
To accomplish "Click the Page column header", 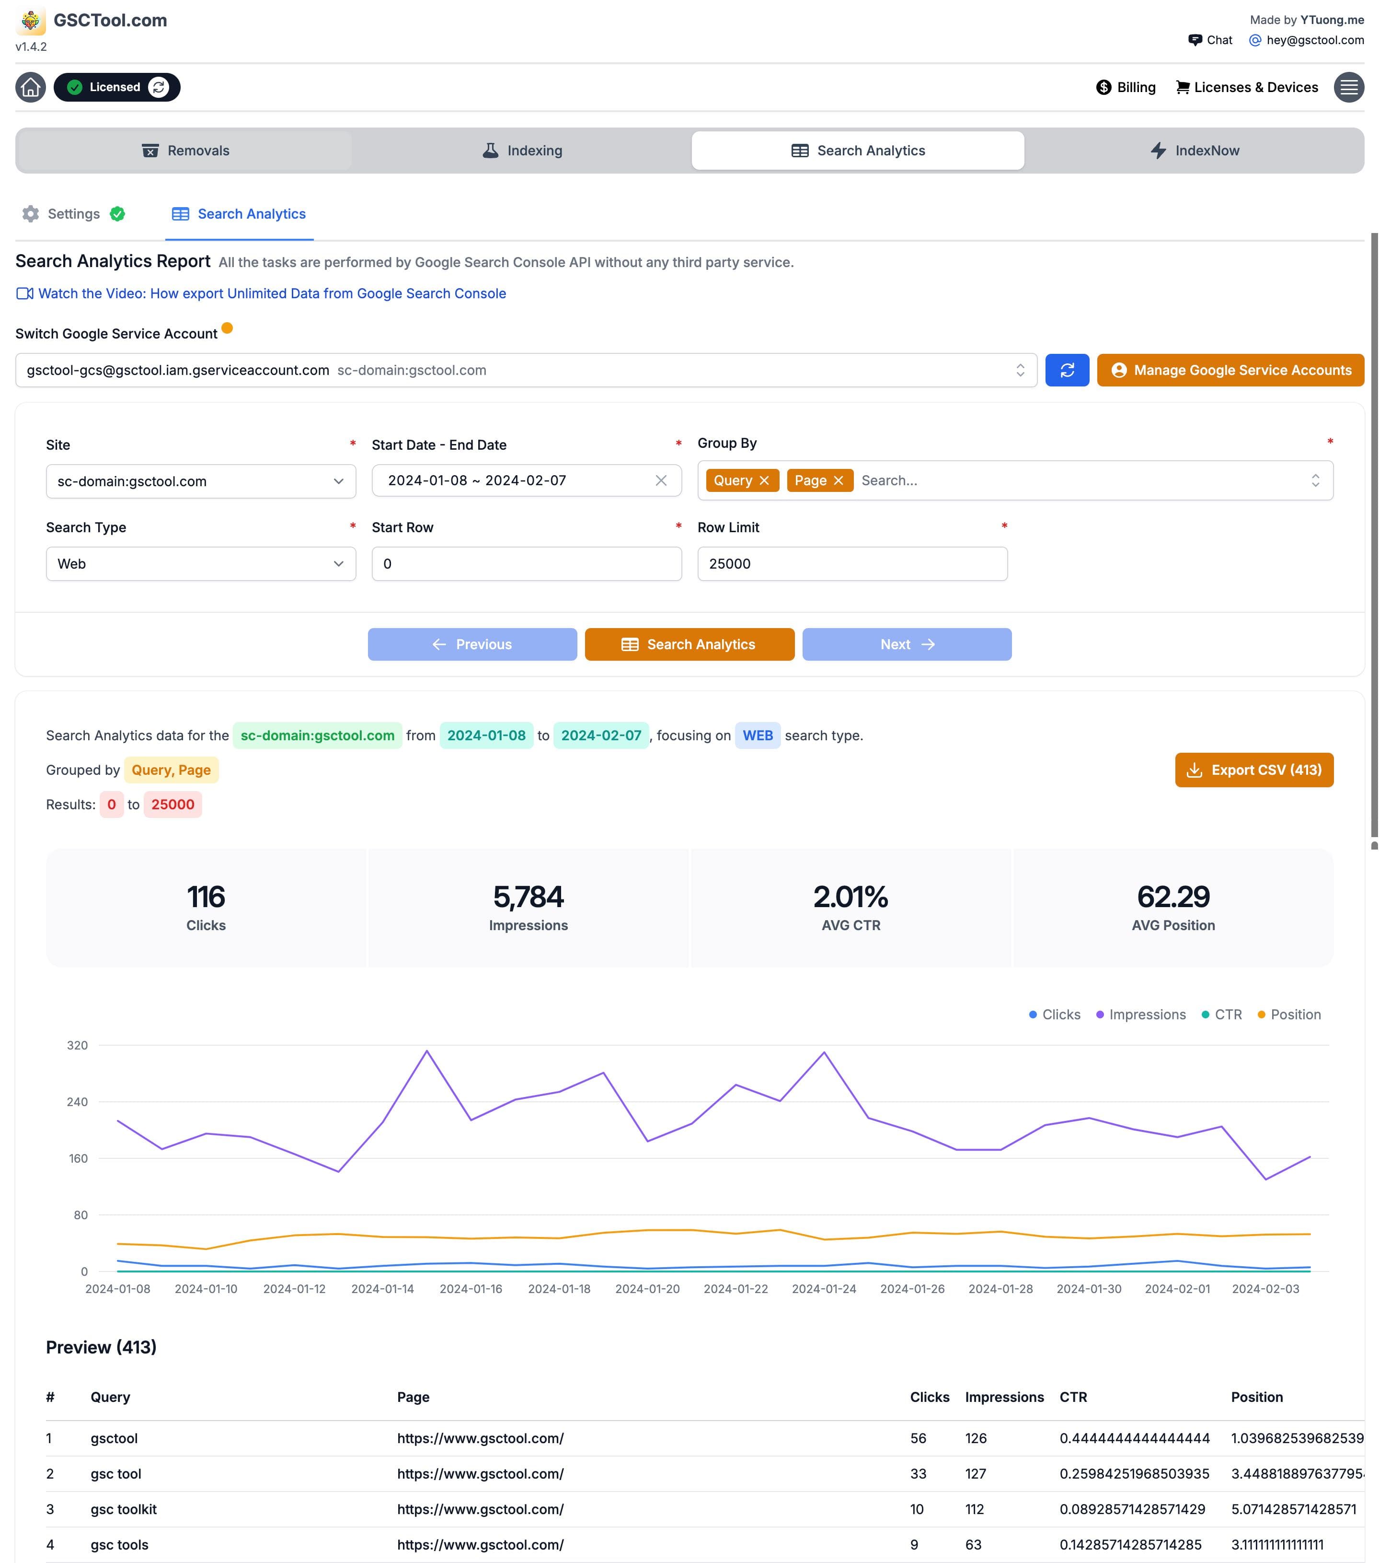I will coord(414,1397).
